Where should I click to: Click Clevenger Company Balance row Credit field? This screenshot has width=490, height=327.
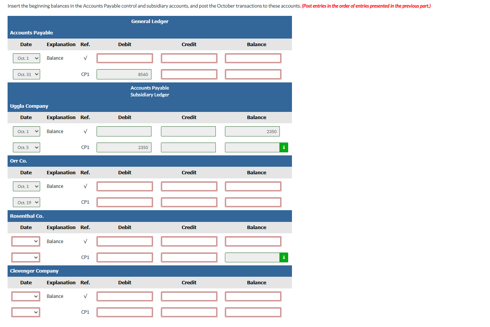(x=189, y=296)
